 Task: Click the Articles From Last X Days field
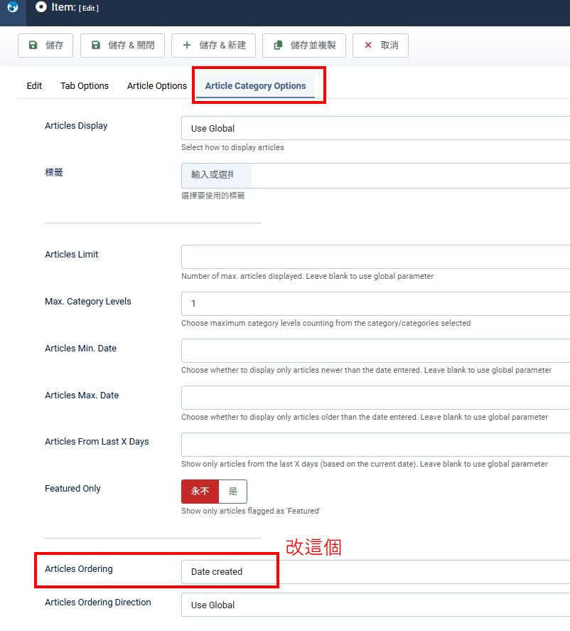pos(375,445)
